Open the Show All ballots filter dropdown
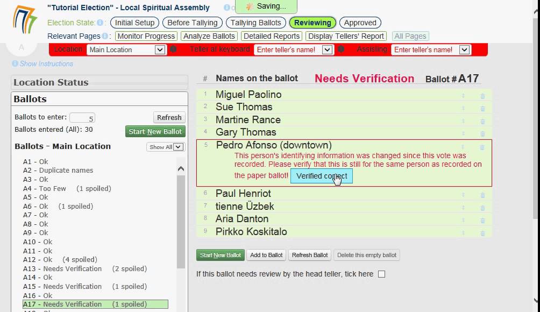 (x=166, y=147)
